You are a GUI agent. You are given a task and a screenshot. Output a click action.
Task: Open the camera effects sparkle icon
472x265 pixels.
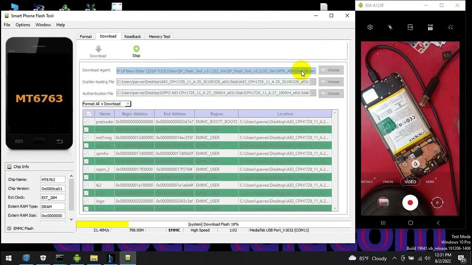450,27
